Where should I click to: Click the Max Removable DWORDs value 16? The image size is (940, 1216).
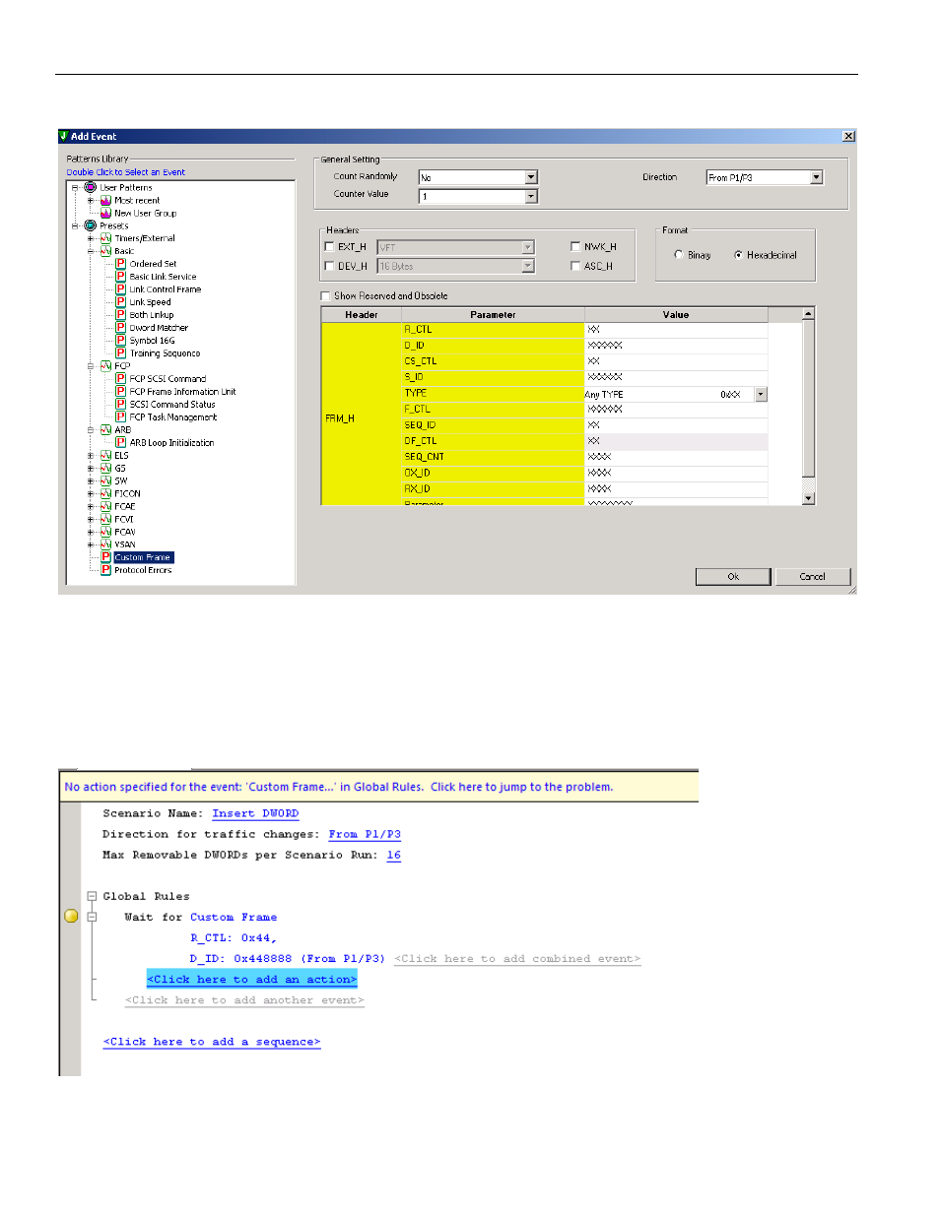point(393,855)
